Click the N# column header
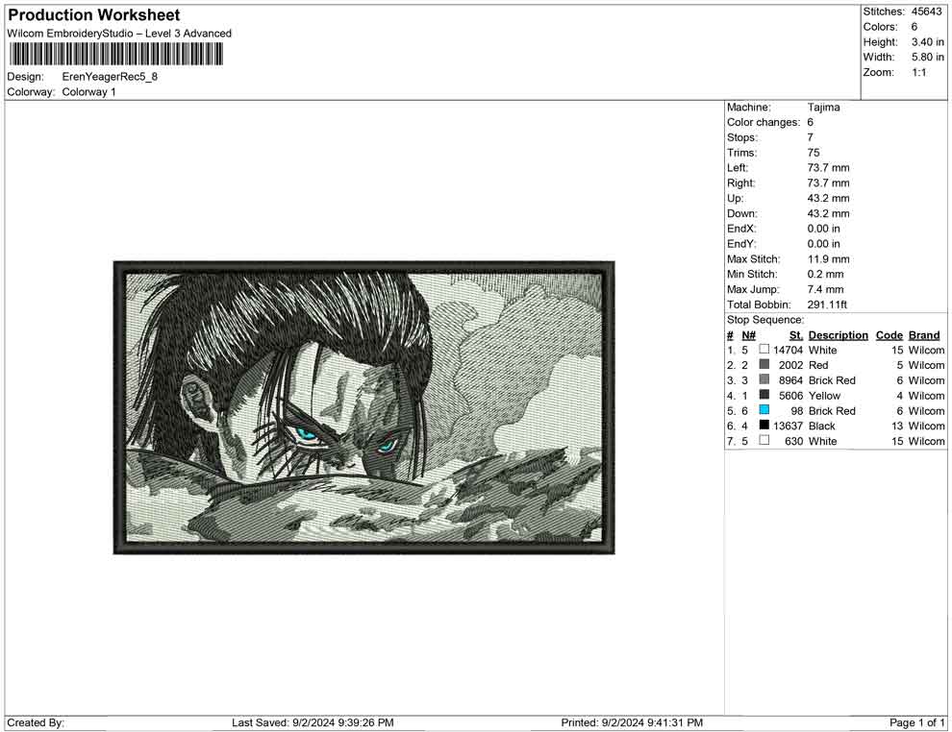This screenshot has width=952, height=732. [748, 334]
